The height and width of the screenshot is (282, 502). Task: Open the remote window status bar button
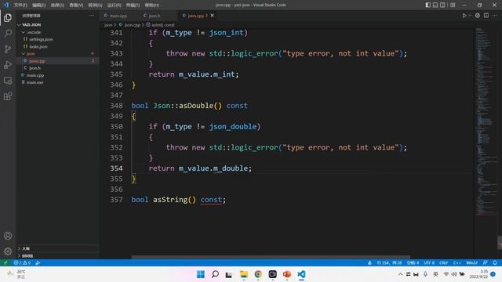click(5, 262)
